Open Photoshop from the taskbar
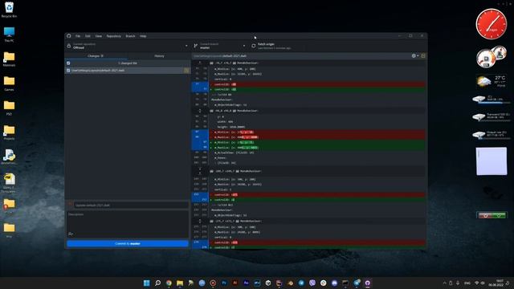Image resolution: width=514 pixels, height=289 pixels. 224,283
